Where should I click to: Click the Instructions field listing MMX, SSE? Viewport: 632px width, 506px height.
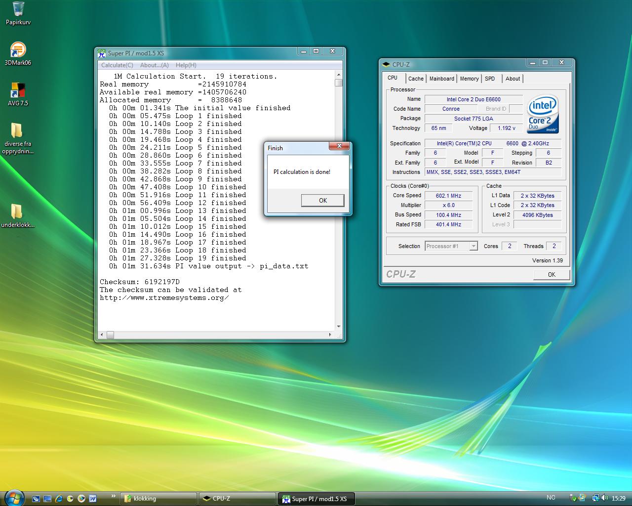point(493,172)
